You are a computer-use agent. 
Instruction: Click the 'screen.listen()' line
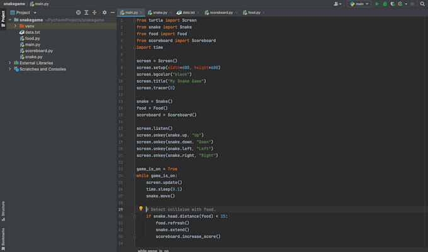[154, 128]
